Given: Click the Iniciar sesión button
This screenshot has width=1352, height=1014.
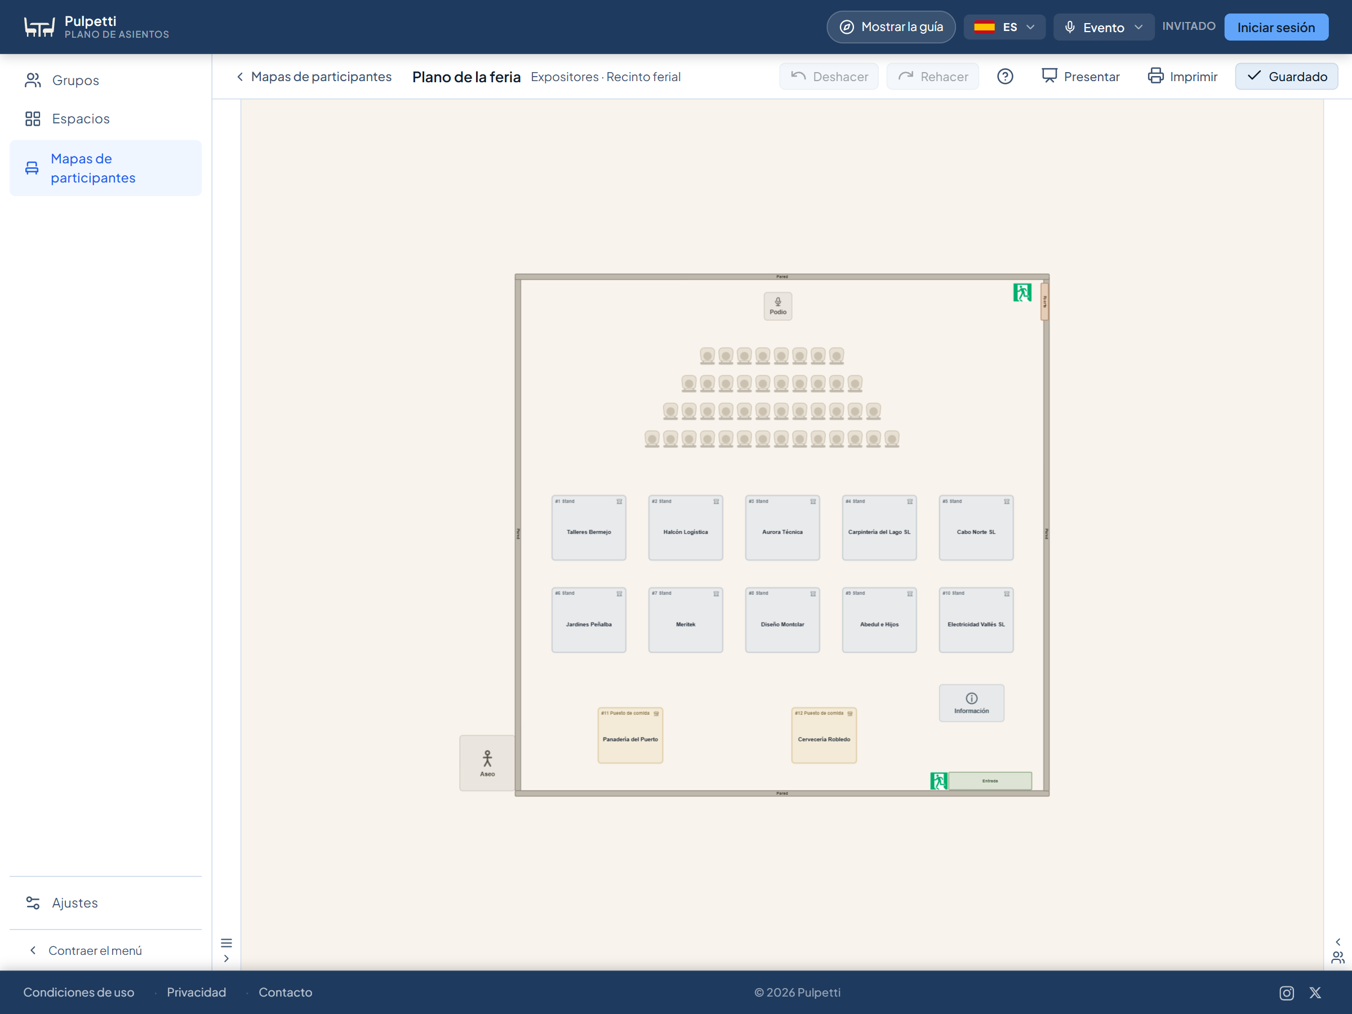Looking at the screenshot, I should tap(1276, 27).
